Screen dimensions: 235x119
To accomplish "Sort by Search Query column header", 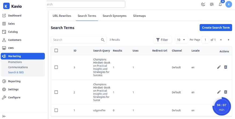I will [102, 51].
